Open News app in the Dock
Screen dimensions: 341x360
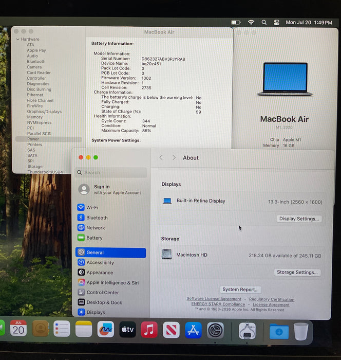[171, 330]
